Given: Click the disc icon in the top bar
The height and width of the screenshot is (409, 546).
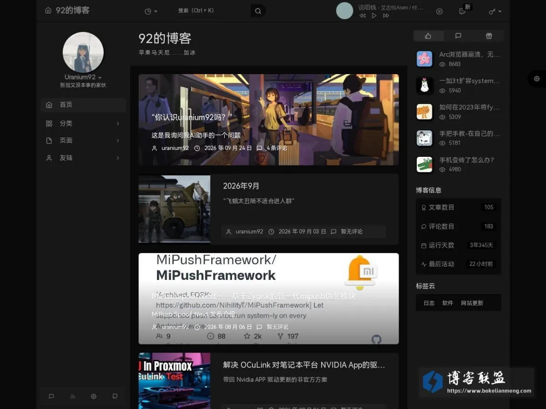Looking at the screenshot, I should (439, 11).
